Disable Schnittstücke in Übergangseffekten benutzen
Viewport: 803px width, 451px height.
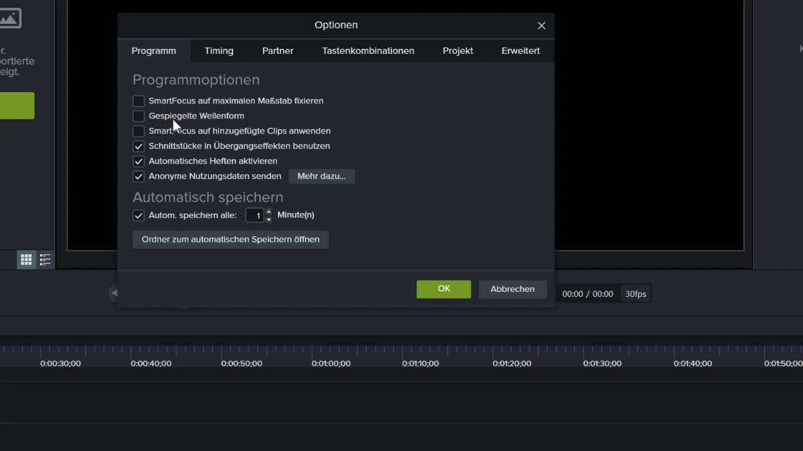tap(139, 146)
